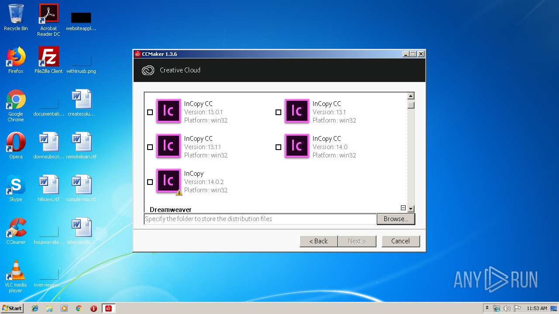Viewport: 559px width, 314px height.
Task: Check InCopy CC version 13.1 checkbox
Action: (278, 112)
